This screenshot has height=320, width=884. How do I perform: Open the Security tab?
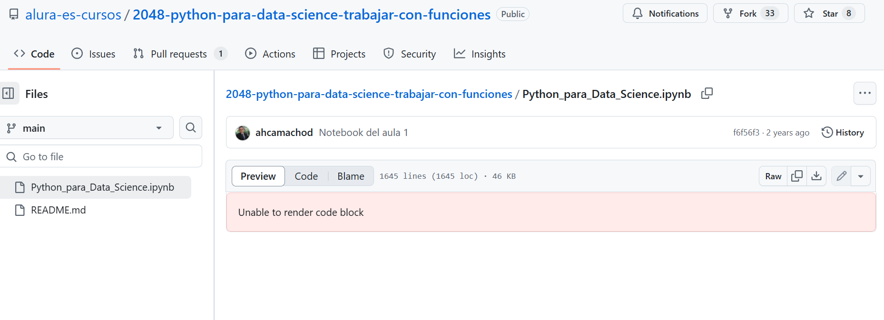[410, 54]
